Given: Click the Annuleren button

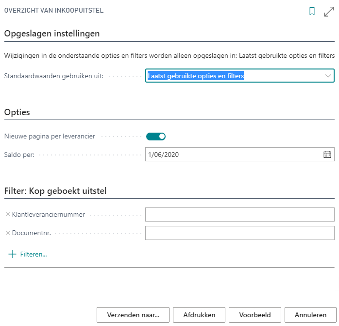Looking at the screenshot, I should click(x=310, y=315).
